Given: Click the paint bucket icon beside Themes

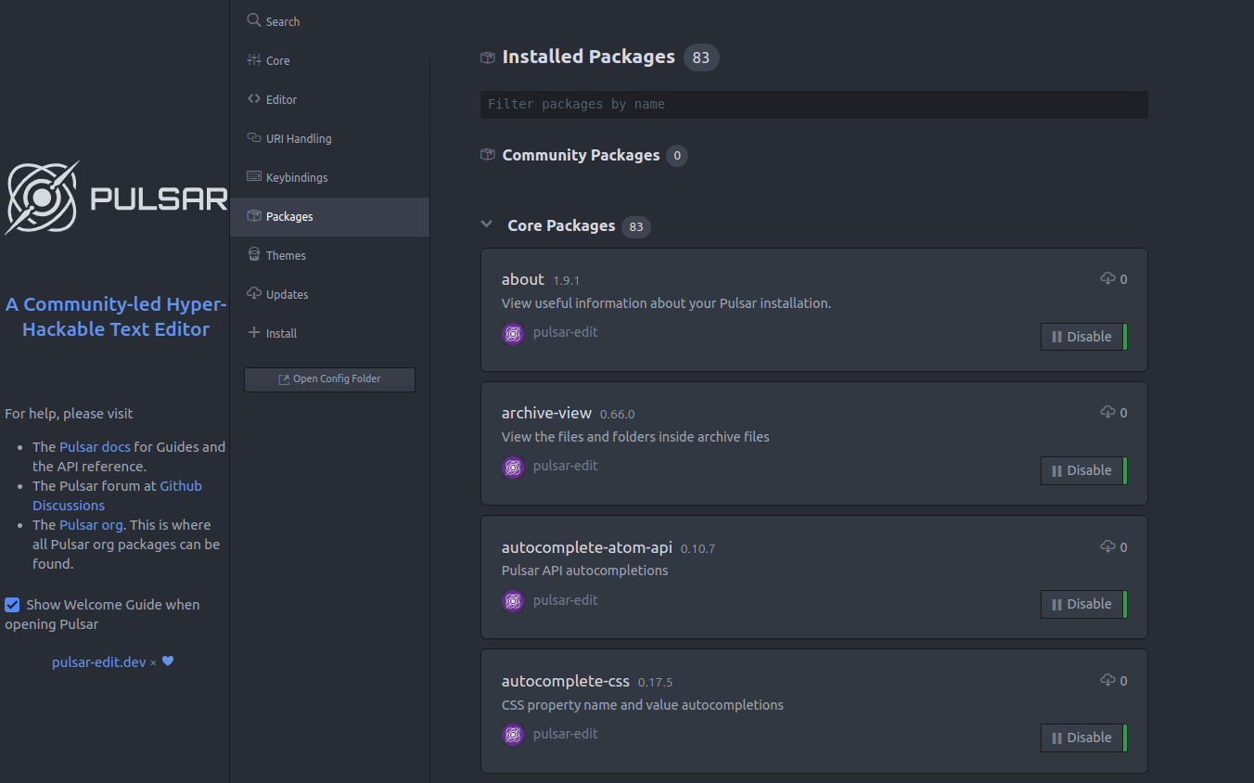Looking at the screenshot, I should (x=254, y=254).
